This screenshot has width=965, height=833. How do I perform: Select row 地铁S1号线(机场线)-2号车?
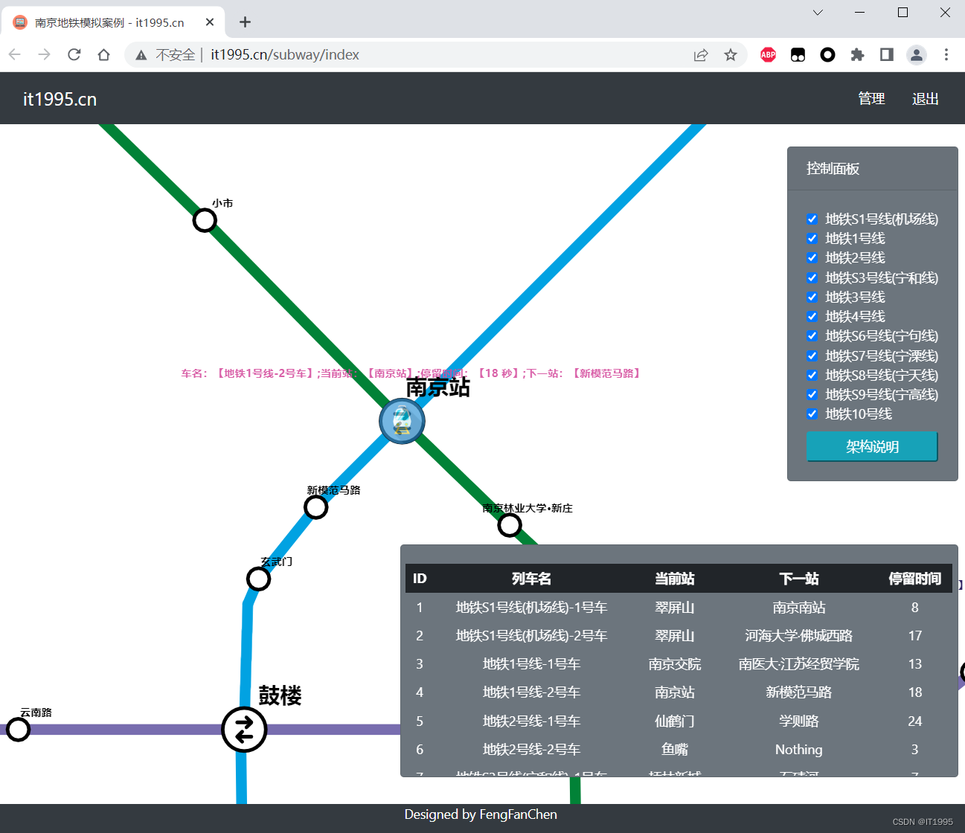(x=679, y=636)
